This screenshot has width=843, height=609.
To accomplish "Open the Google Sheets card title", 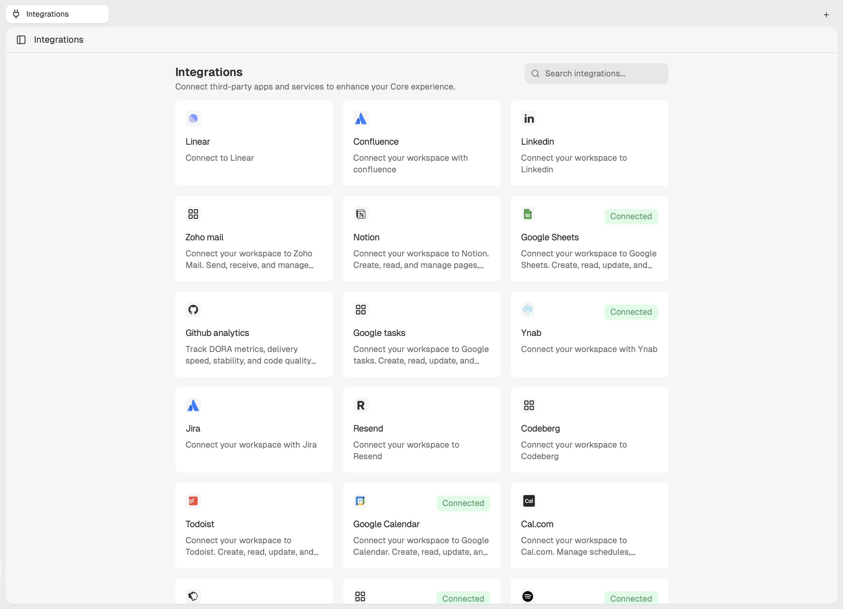I will [550, 237].
